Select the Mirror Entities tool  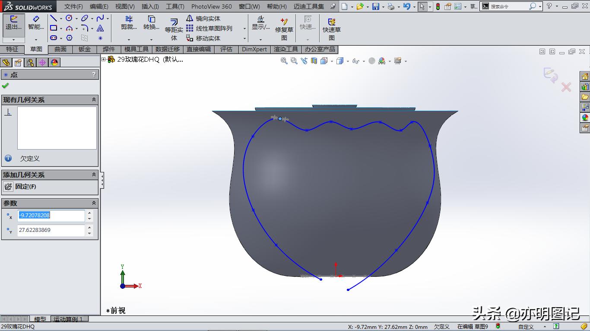tap(190, 19)
